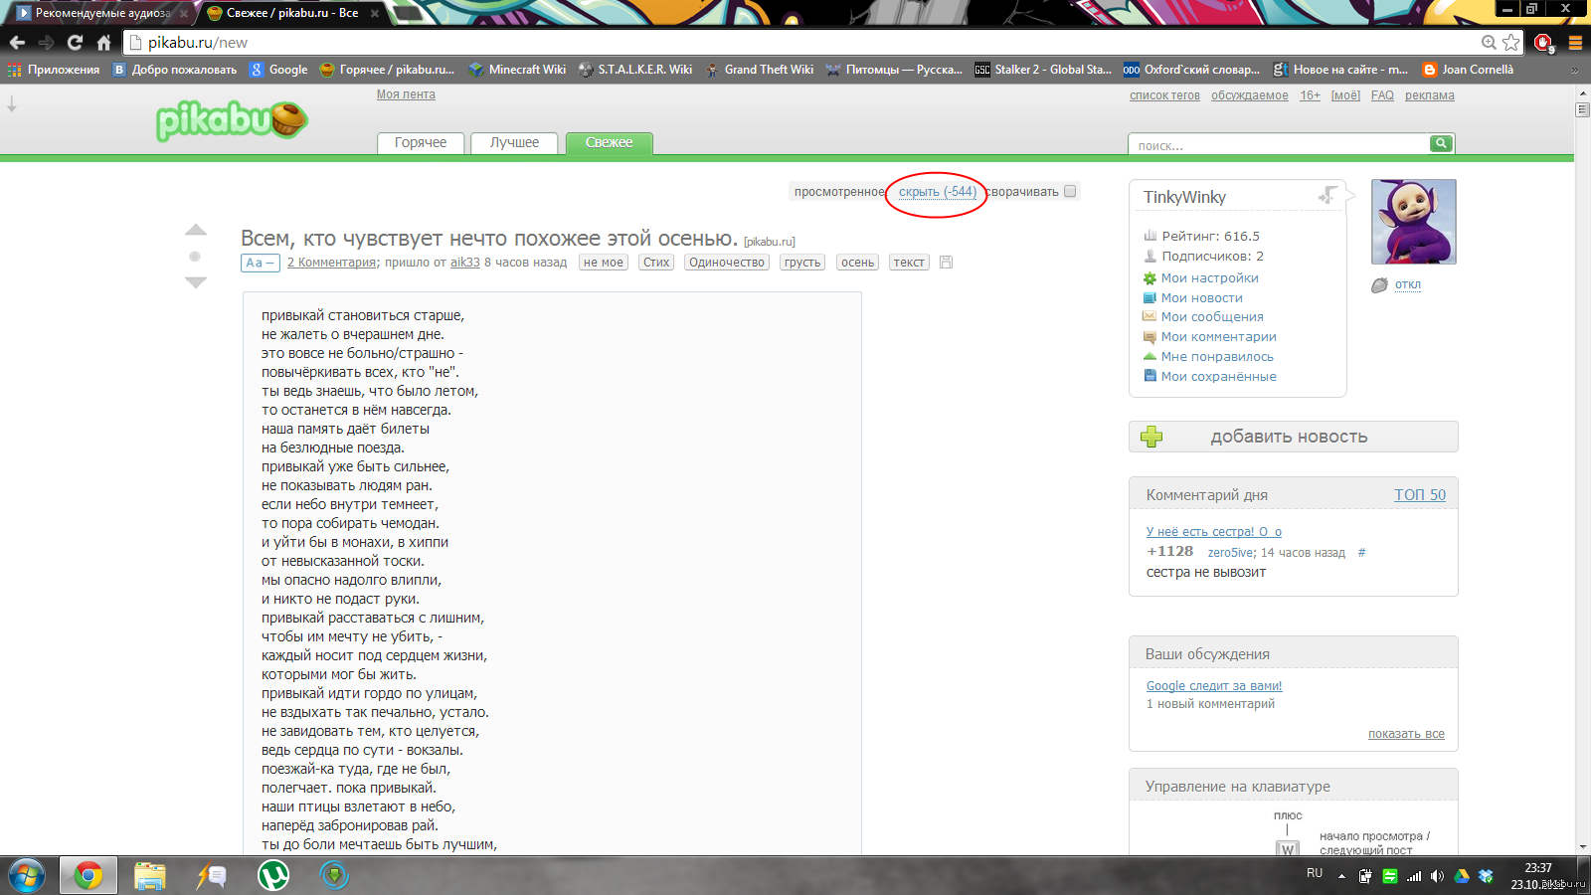
Task: Toggle the 'откл' switch under the avatar
Action: pyautogui.click(x=1407, y=284)
